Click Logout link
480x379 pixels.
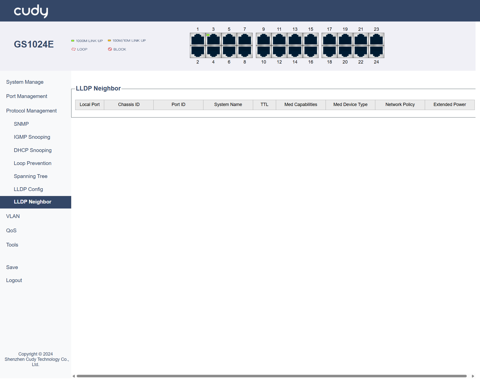[x=14, y=280]
